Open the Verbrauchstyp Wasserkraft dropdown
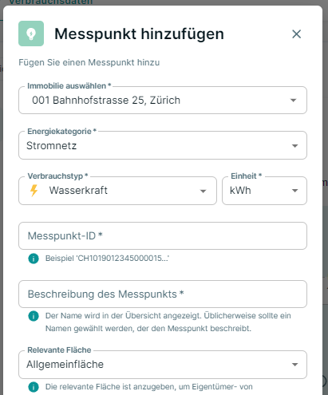This screenshot has width=328, height=395. (x=117, y=191)
